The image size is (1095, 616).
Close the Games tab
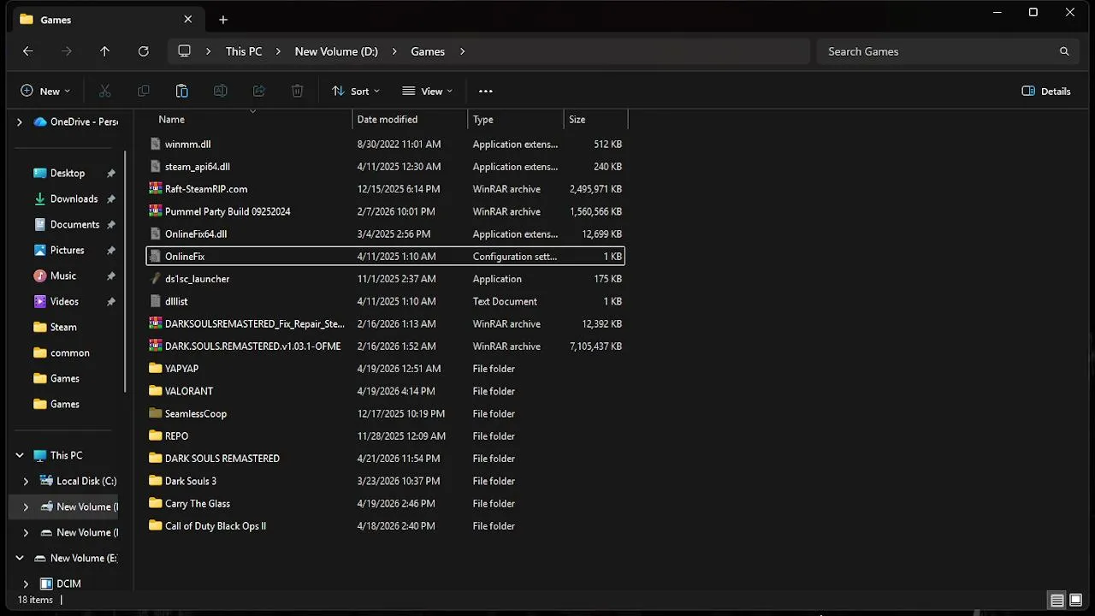coord(188,20)
